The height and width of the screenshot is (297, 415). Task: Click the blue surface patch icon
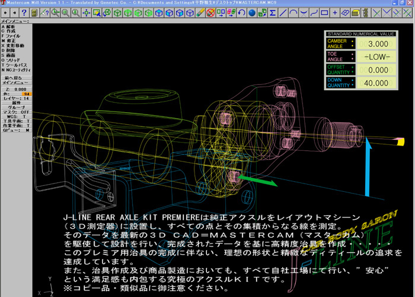[x=345, y=12]
